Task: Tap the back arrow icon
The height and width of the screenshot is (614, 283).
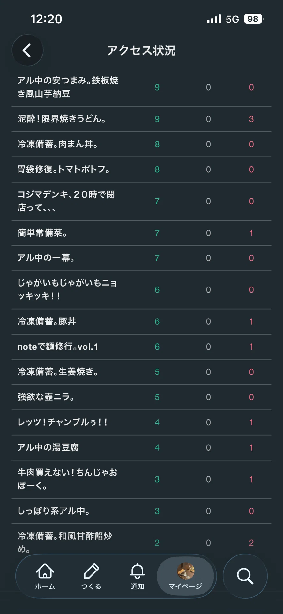Action: 27,51
